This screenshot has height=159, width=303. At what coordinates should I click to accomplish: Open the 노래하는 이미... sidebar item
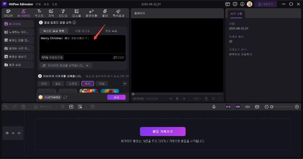point(19,32)
